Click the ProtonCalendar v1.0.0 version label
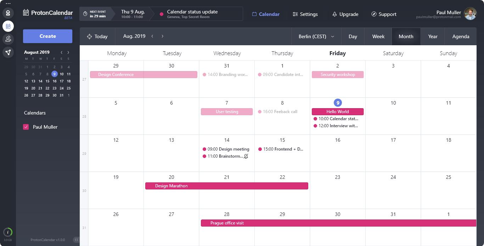This screenshot has width=484, height=246. pyautogui.click(x=48, y=240)
